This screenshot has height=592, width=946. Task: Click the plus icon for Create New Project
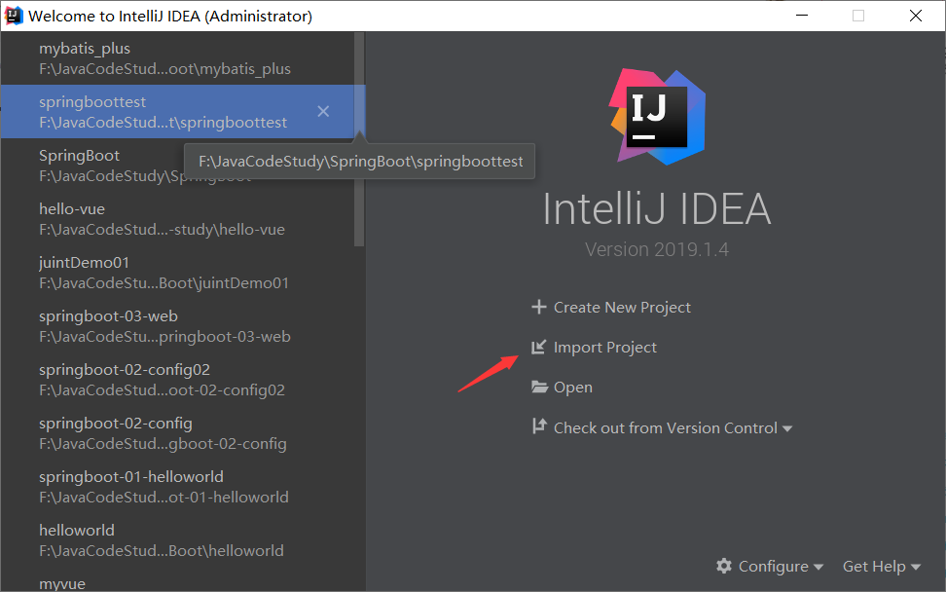[x=539, y=308]
